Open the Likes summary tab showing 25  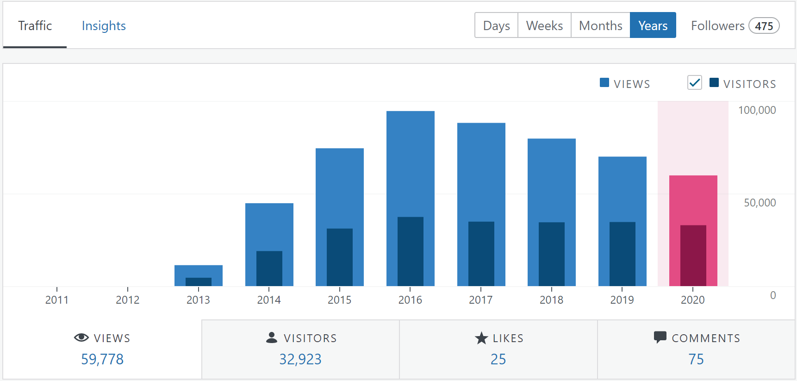tap(498, 350)
